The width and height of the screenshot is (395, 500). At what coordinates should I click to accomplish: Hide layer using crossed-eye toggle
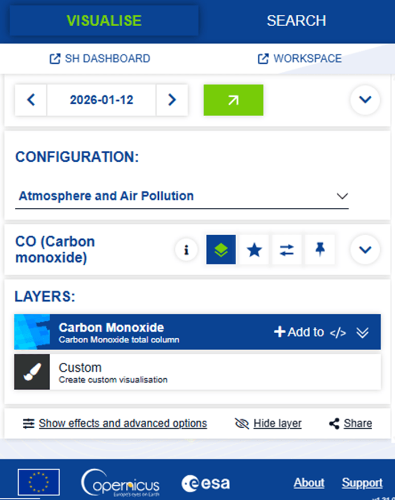pyautogui.click(x=268, y=424)
